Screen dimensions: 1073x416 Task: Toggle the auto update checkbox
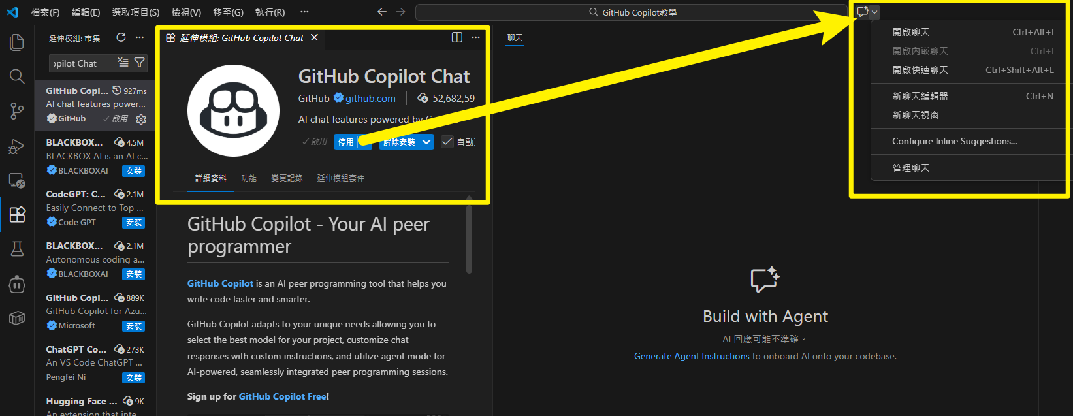(447, 142)
